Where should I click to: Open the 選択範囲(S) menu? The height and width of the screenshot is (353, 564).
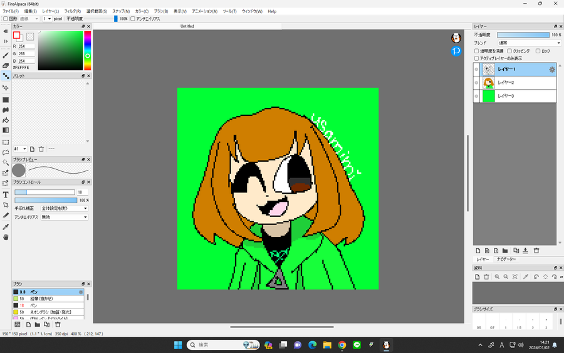pyautogui.click(x=97, y=11)
